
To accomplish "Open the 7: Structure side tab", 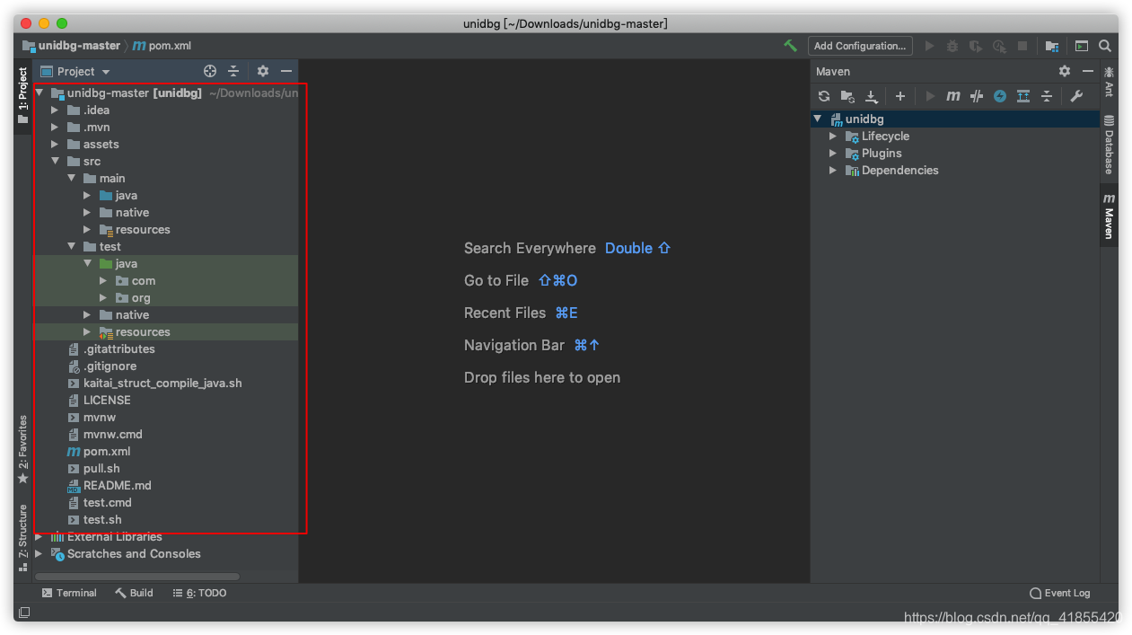I will (23, 537).
